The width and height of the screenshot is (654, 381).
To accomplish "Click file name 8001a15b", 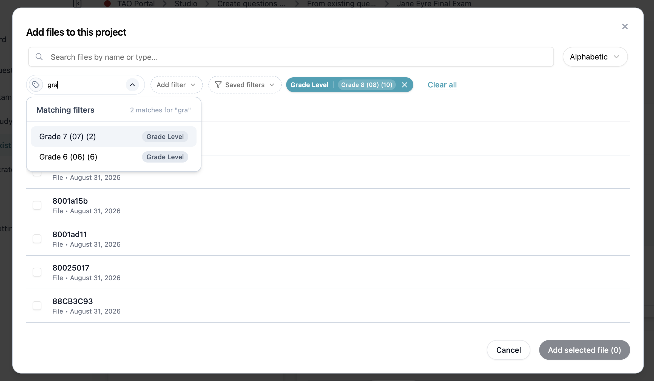I will click(70, 201).
